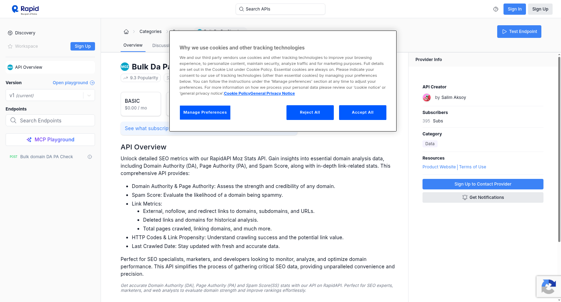
Task: Open API Overview sidebar item
Action: coord(50,67)
